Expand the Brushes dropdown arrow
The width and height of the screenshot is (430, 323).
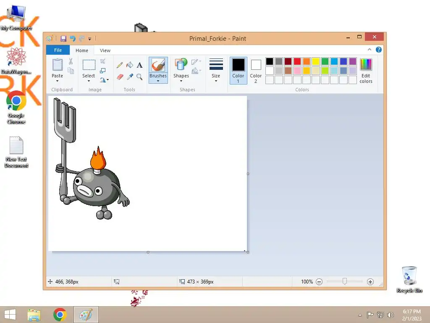(x=158, y=81)
